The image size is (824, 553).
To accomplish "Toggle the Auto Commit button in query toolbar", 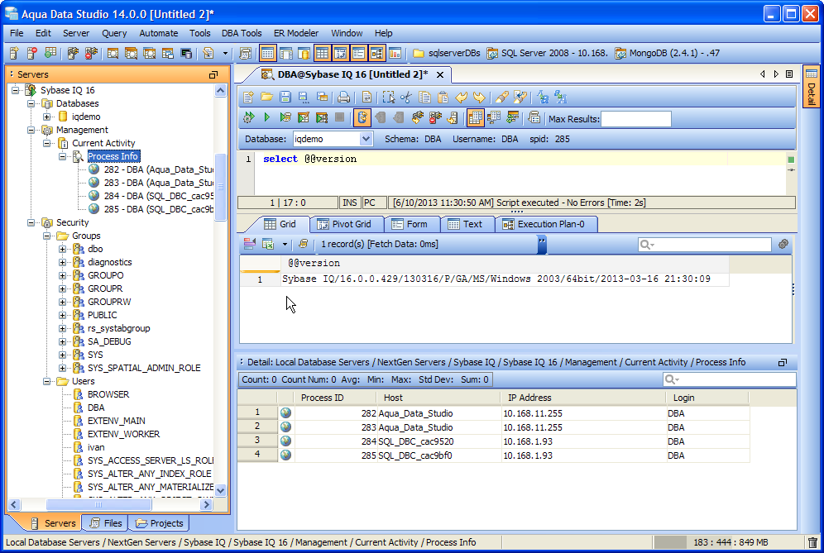I will pyautogui.click(x=362, y=117).
